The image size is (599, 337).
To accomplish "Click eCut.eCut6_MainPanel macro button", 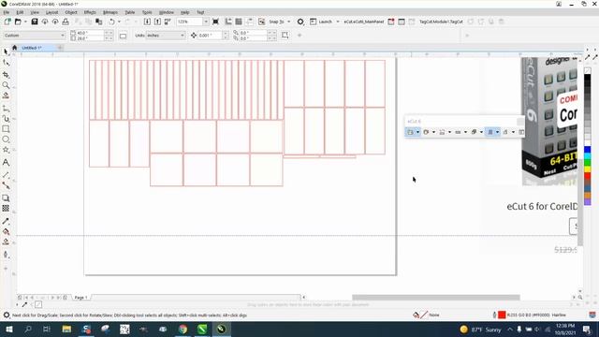I will pyautogui.click(x=364, y=22).
